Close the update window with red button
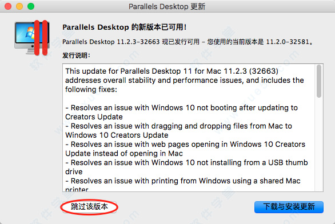This screenshot has height=224, width=335. point(8,6)
